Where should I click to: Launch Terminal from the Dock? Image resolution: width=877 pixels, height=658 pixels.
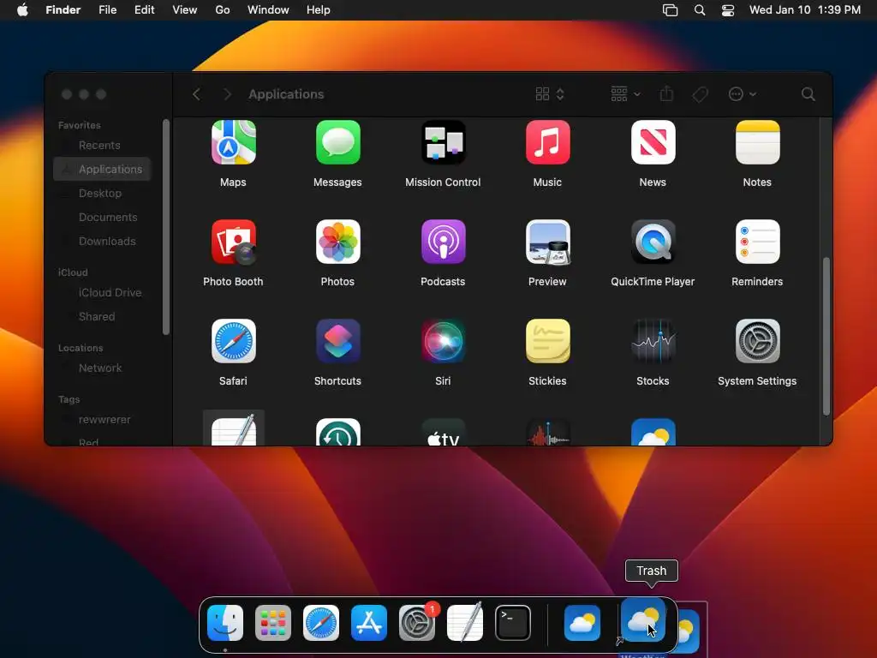pyautogui.click(x=513, y=623)
